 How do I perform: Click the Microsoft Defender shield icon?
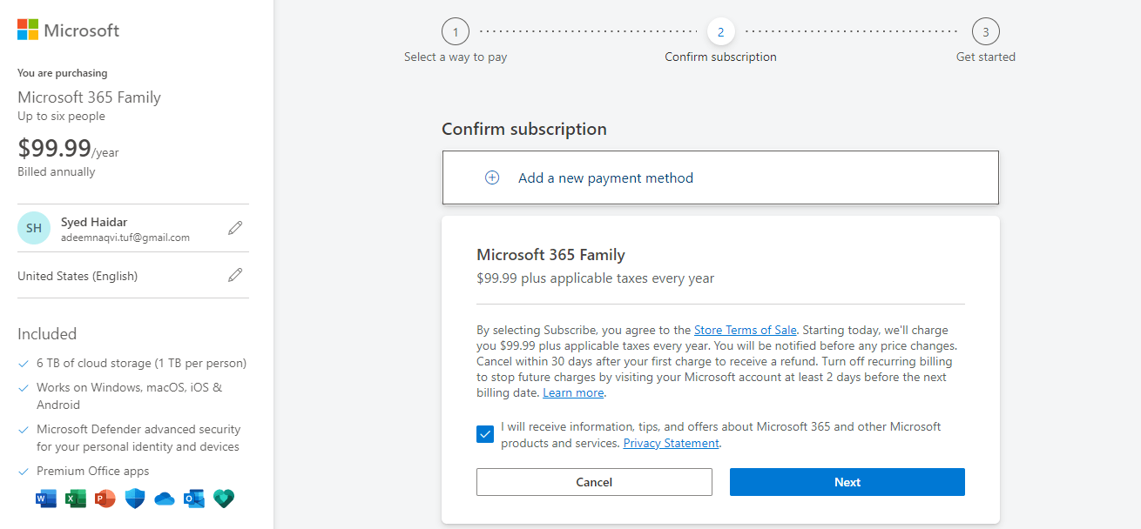tap(134, 498)
